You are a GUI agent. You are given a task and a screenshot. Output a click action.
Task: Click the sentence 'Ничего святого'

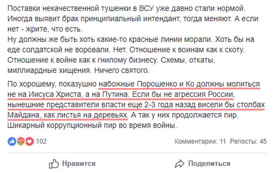point(122,70)
